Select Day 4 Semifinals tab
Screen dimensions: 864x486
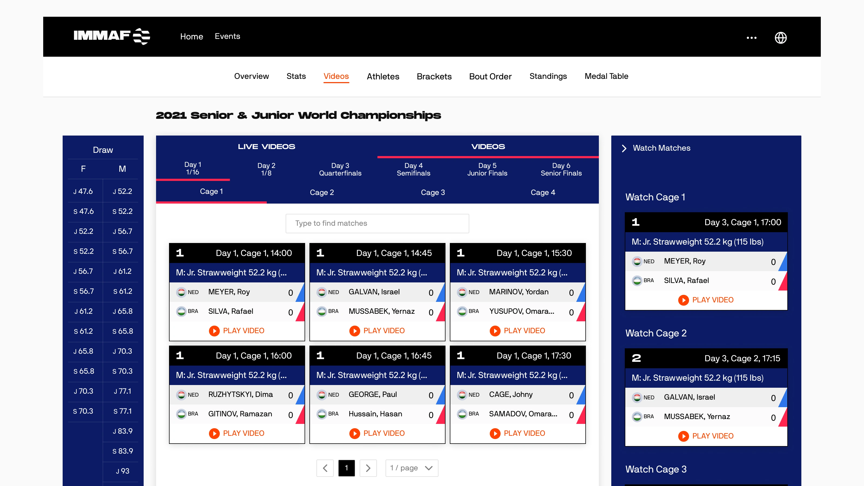point(414,169)
